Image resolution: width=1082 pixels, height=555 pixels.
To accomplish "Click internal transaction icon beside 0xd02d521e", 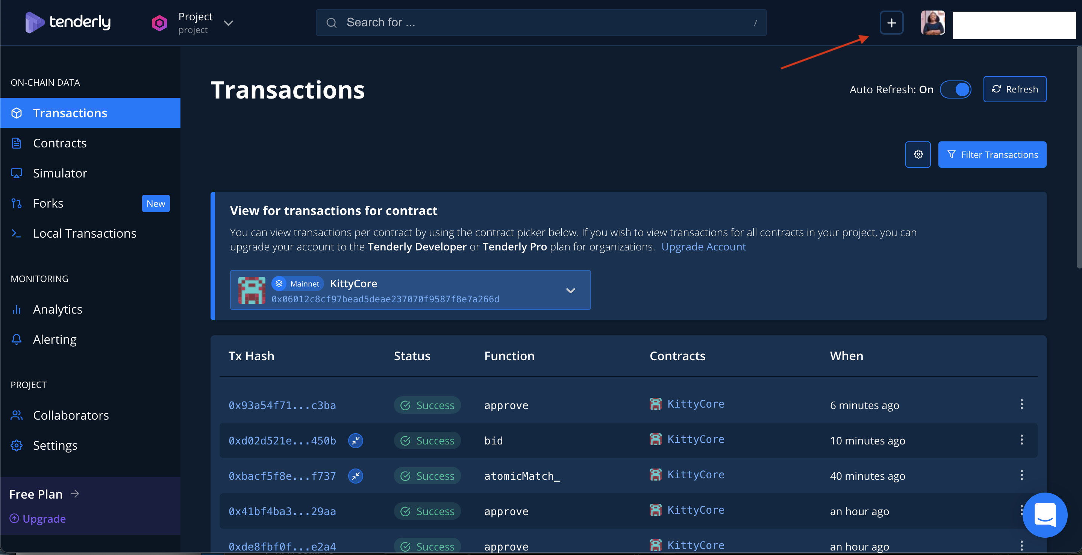I will pos(355,441).
